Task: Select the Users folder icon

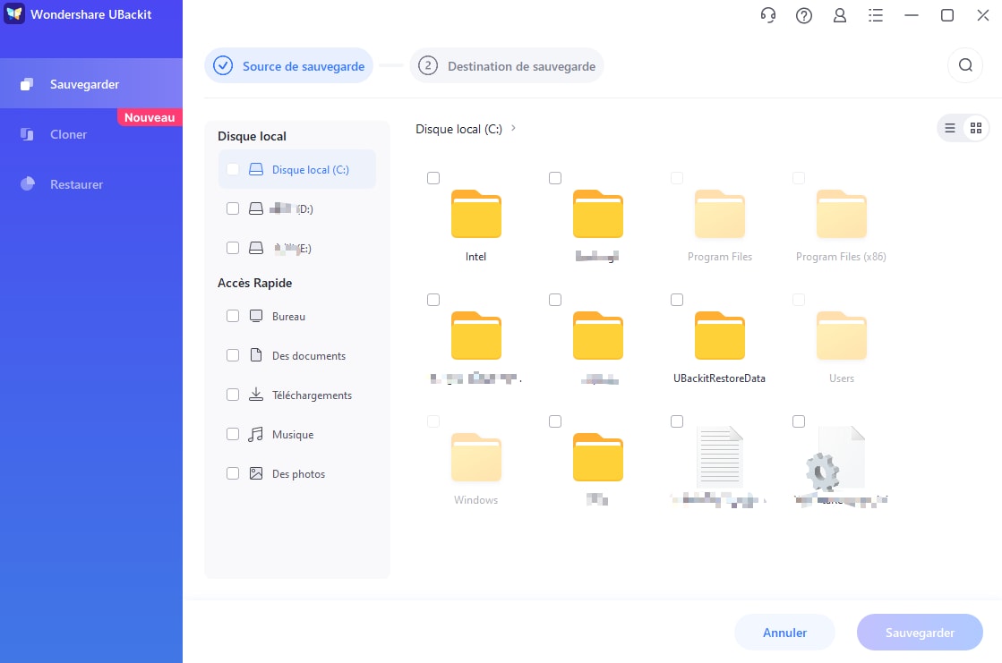Action: 842,336
